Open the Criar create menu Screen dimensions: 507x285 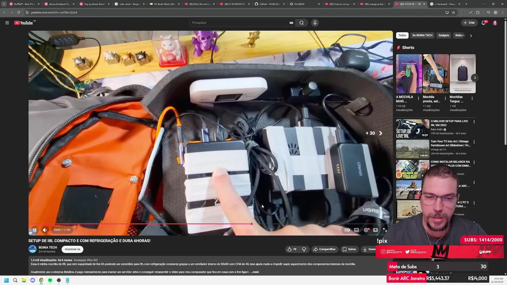coord(469,23)
